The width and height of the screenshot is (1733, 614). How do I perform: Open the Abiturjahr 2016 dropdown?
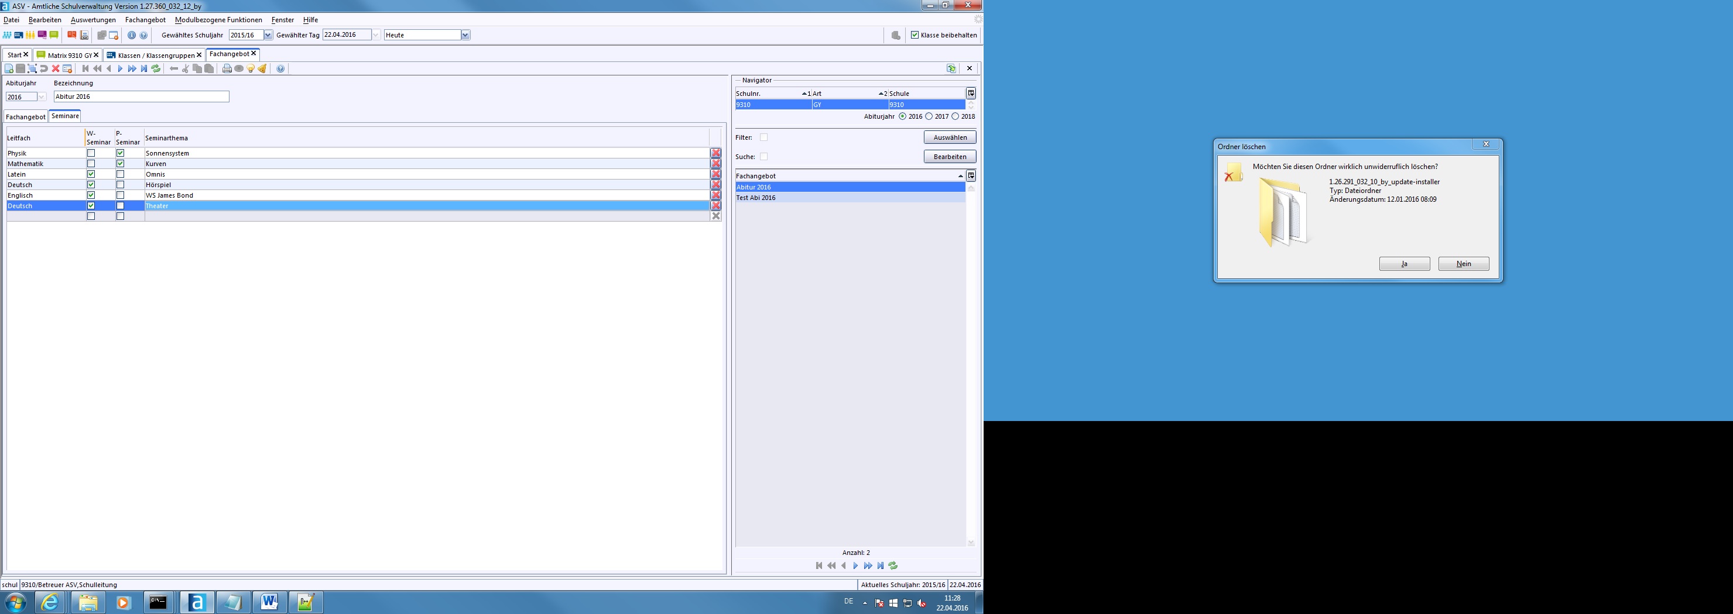tap(42, 96)
